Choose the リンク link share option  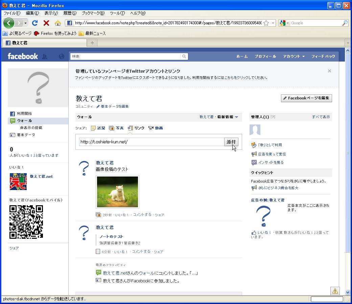click(136, 128)
